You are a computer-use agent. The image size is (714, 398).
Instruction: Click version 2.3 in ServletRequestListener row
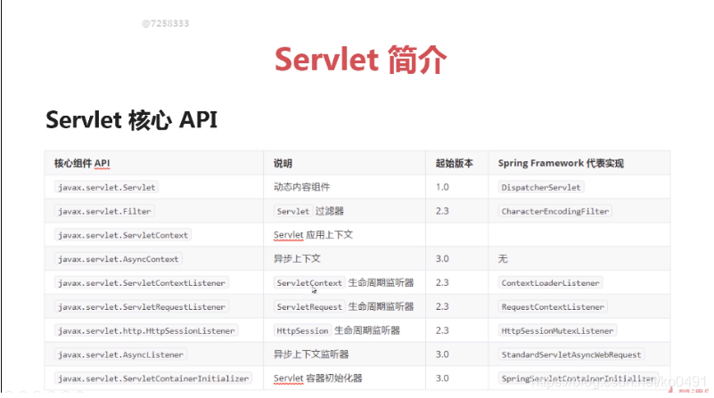[x=442, y=306]
